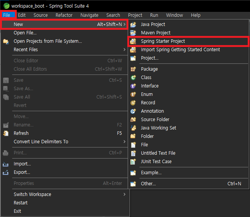Click the Record icon
The width and height of the screenshot is (250, 217).
pyautogui.click(x=133, y=103)
